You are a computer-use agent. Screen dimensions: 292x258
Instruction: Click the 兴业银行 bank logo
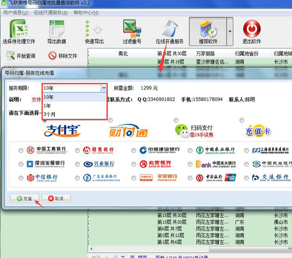[x=99, y=164]
